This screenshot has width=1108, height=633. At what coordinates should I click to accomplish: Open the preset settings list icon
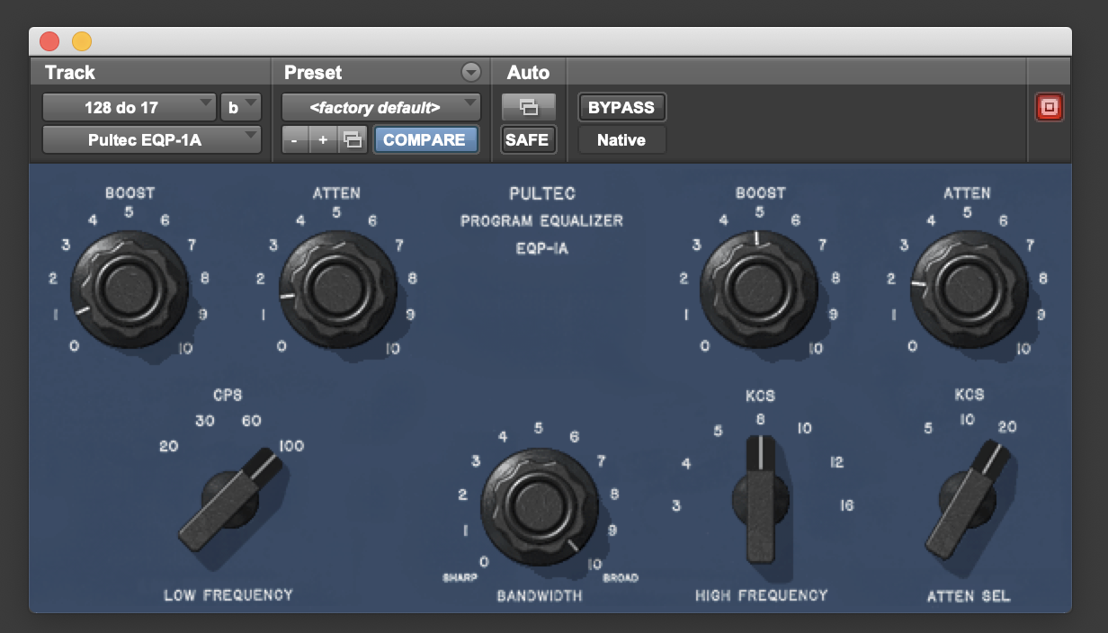[353, 140]
